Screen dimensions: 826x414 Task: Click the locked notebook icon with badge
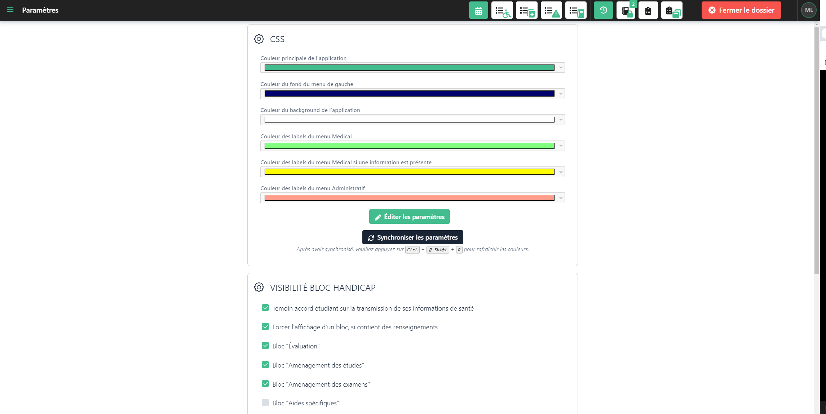626,10
